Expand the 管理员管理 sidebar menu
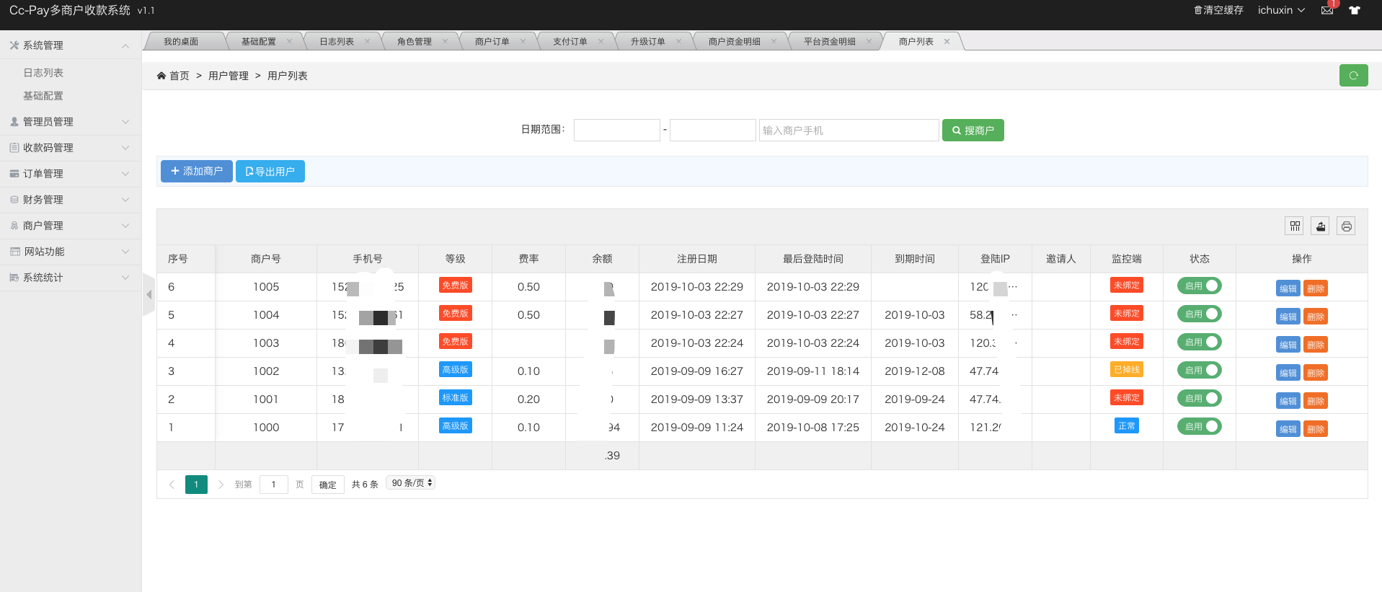 tap(70, 122)
